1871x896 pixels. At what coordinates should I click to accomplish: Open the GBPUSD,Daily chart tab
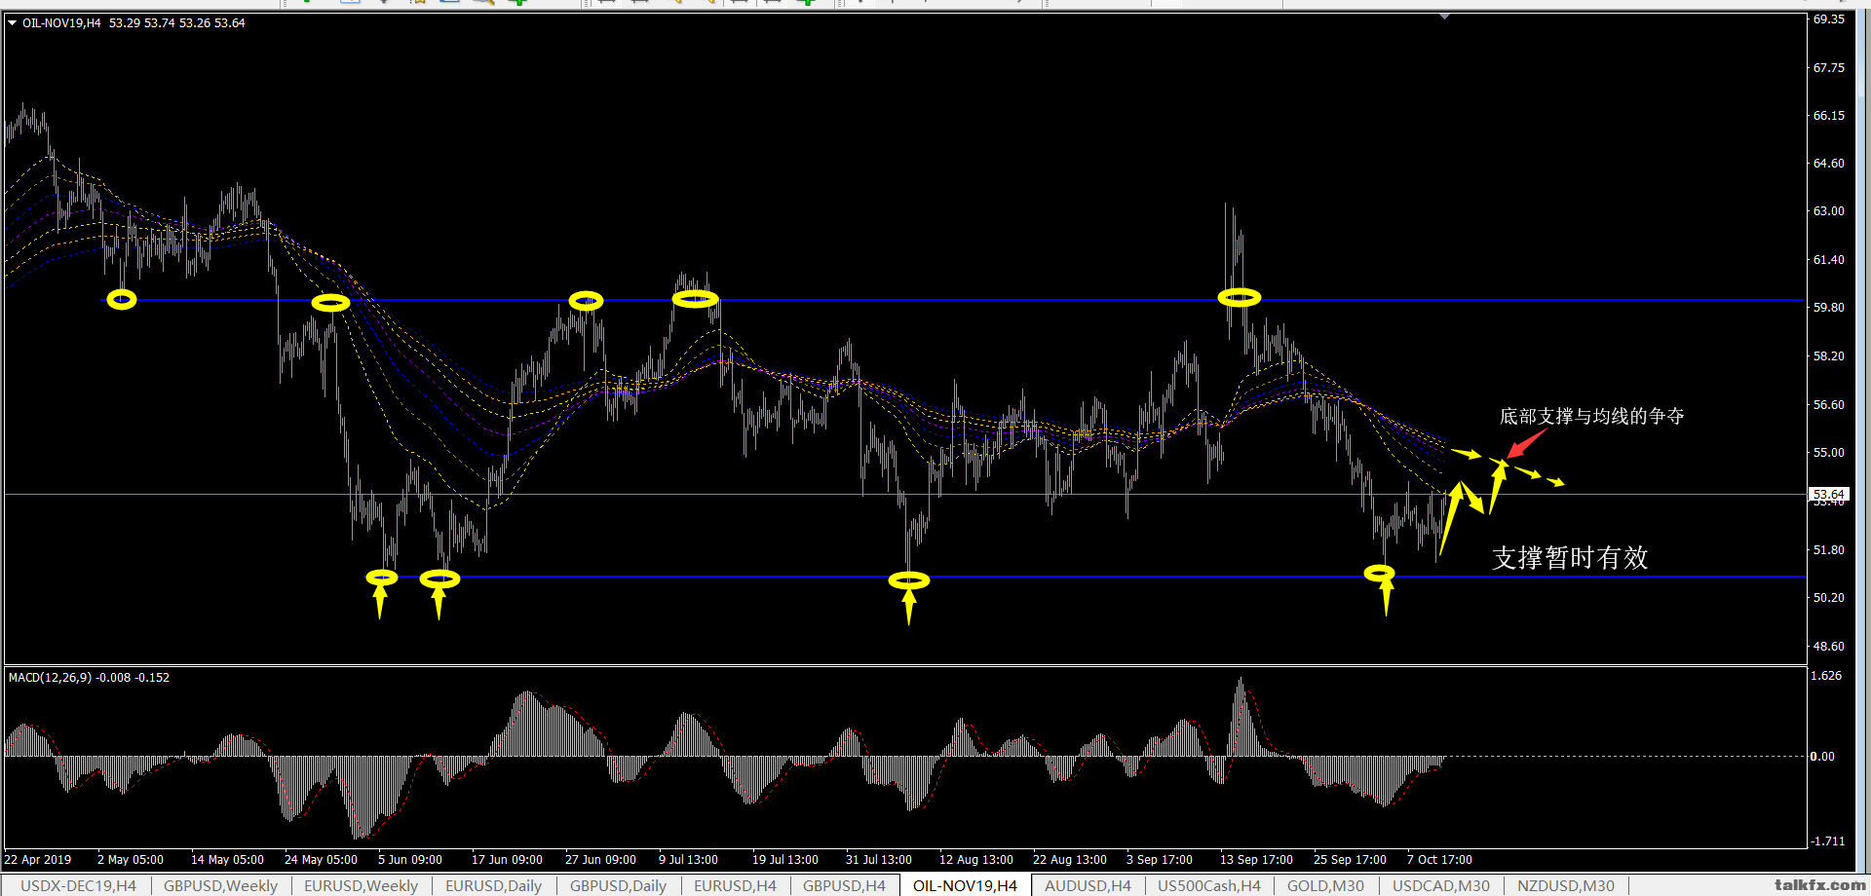(x=618, y=885)
